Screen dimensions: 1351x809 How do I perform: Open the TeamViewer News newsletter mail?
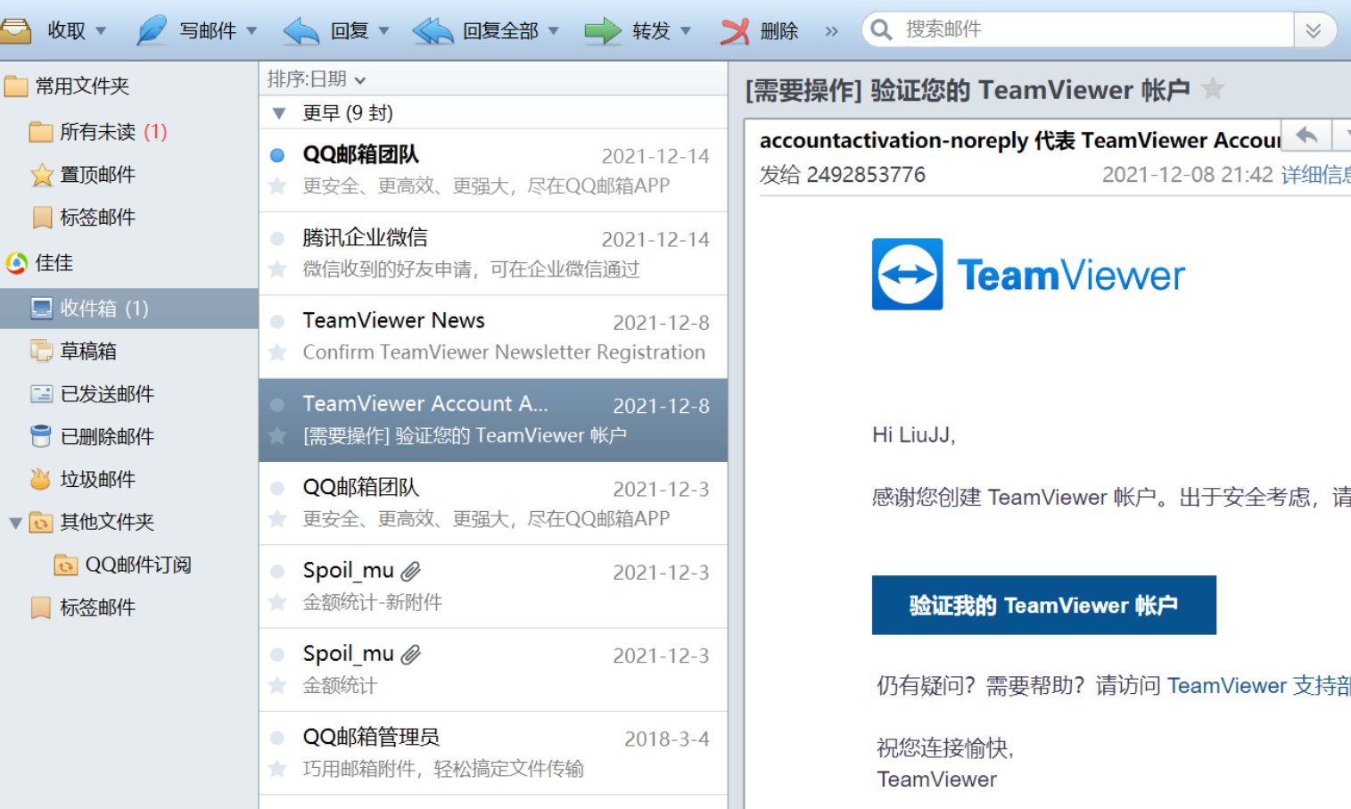493,336
